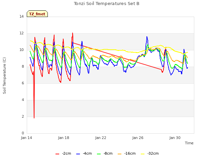Toggle the -2cm series in legend
The width and height of the screenshot is (214, 160).
(63, 154)
